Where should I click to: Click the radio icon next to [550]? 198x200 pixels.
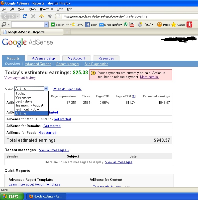(x=140, y=24)
